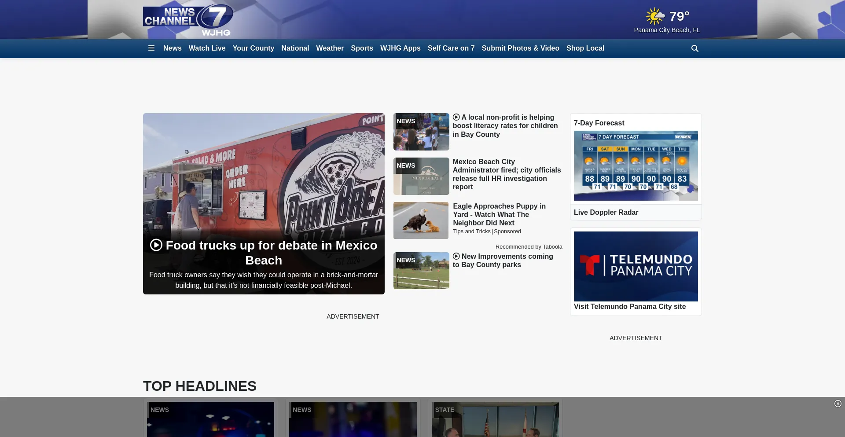Click the search magnifier icon
The image size is (845, 437).
(695, 48)
